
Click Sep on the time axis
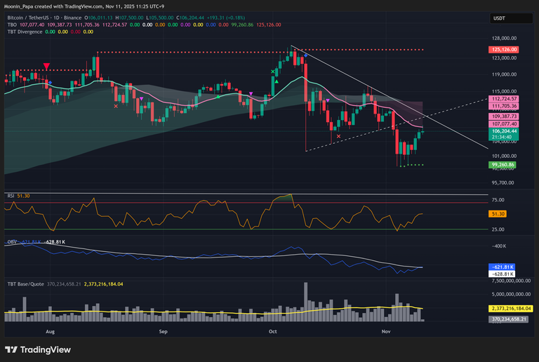pyautogui.click(x=164, y=329)
